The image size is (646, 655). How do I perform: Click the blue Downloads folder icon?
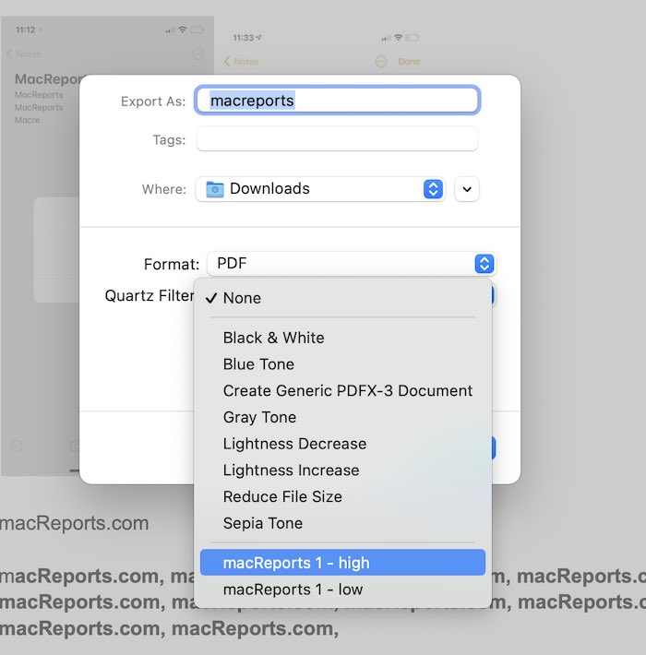[x=215, y=189]
